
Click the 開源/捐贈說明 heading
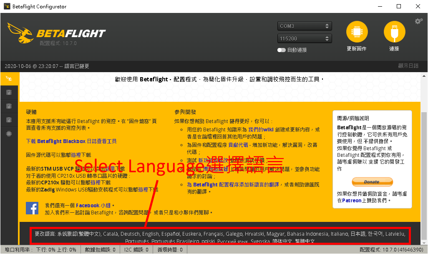(353, 118)
